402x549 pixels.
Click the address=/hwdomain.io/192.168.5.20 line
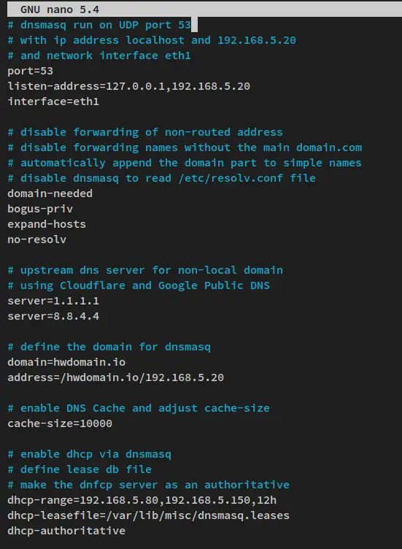tap(116, 377)
